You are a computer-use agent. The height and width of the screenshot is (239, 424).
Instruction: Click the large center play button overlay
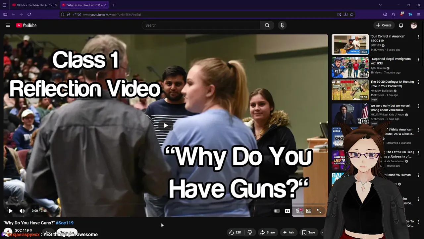click(x=166, y=125)
